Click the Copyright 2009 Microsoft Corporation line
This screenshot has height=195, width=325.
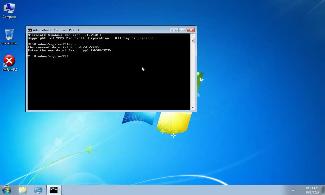tap(92, 38)
